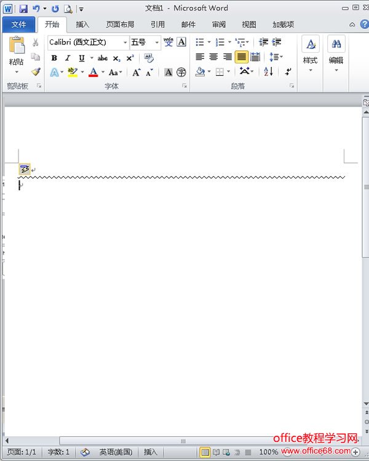The width and height of the screenshot is (369, 461).
Task: Toggle the Justify alignment button
Action: point(242,57)
